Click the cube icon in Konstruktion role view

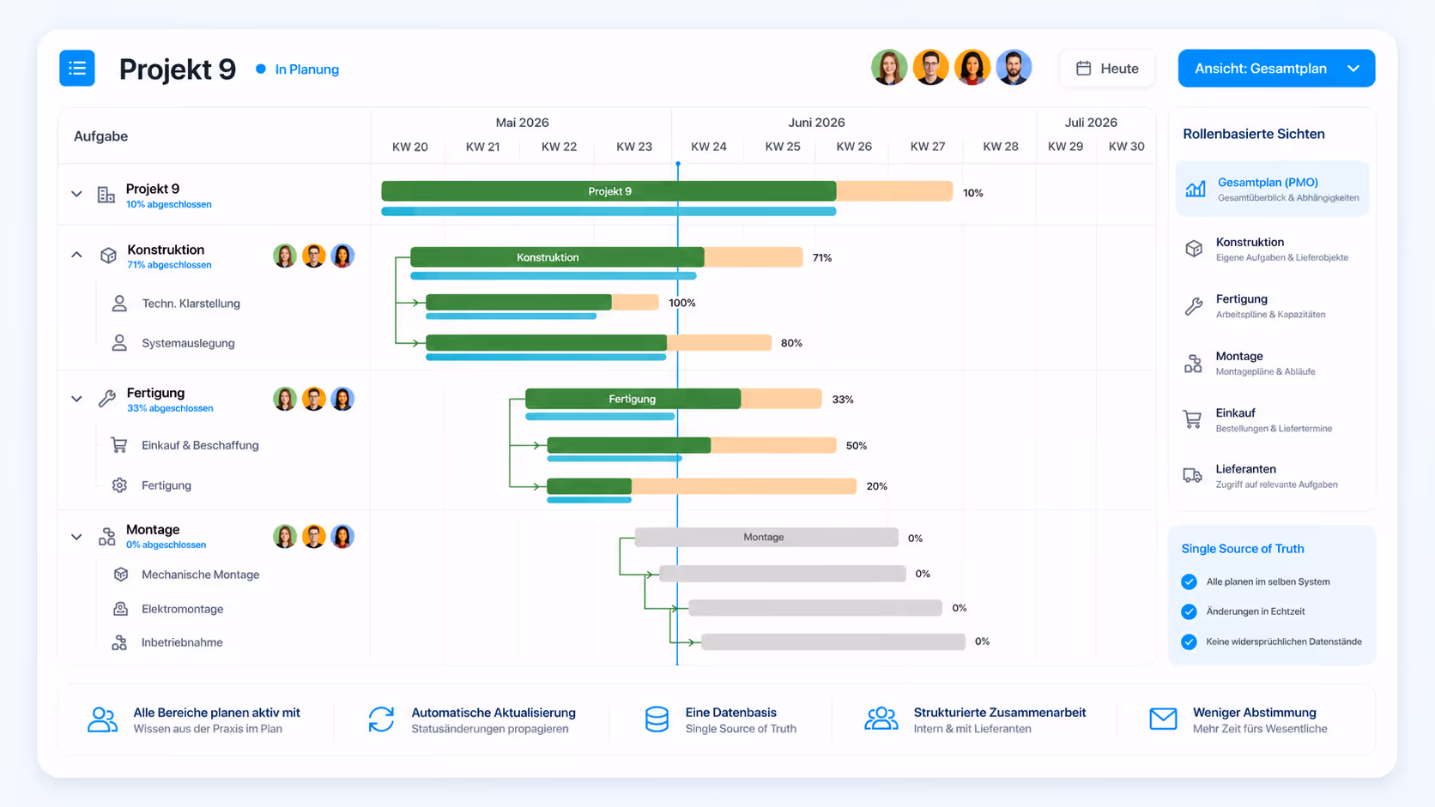click(x=1194, y=249)
